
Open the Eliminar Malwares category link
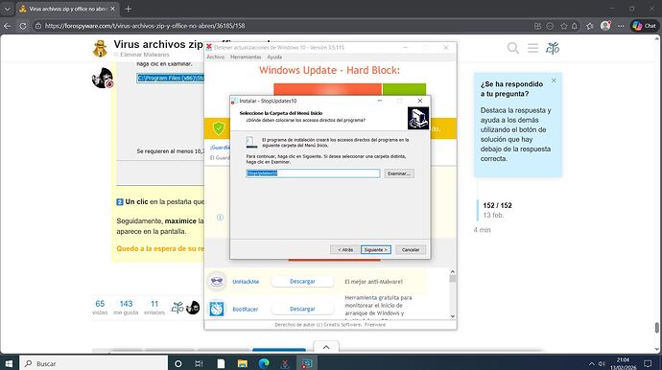[x=144, y=55]
